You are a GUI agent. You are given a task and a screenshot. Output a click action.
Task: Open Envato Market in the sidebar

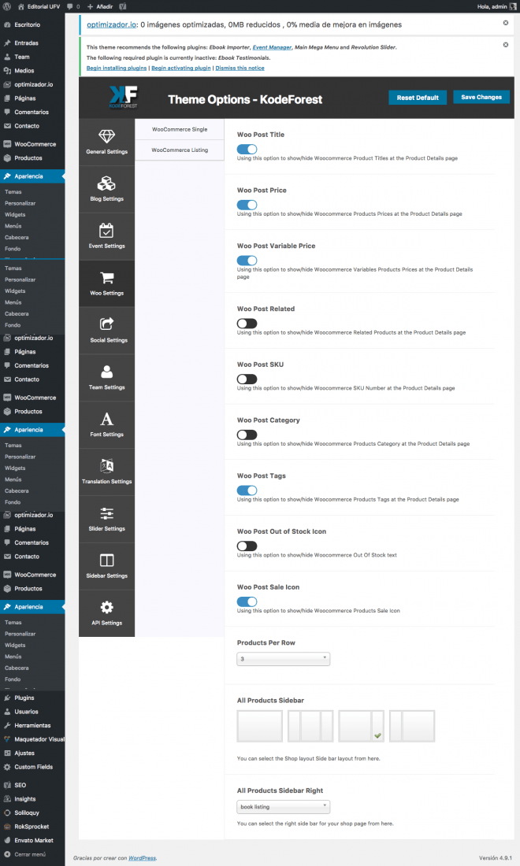(x=32, y=841)
